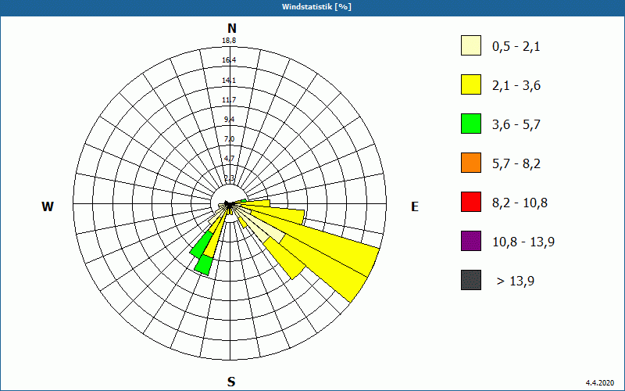Click the yellow 2,1 - 3,6 legend swatch
The height and width of the screenshot is (391, 625).
click(471, 84)
